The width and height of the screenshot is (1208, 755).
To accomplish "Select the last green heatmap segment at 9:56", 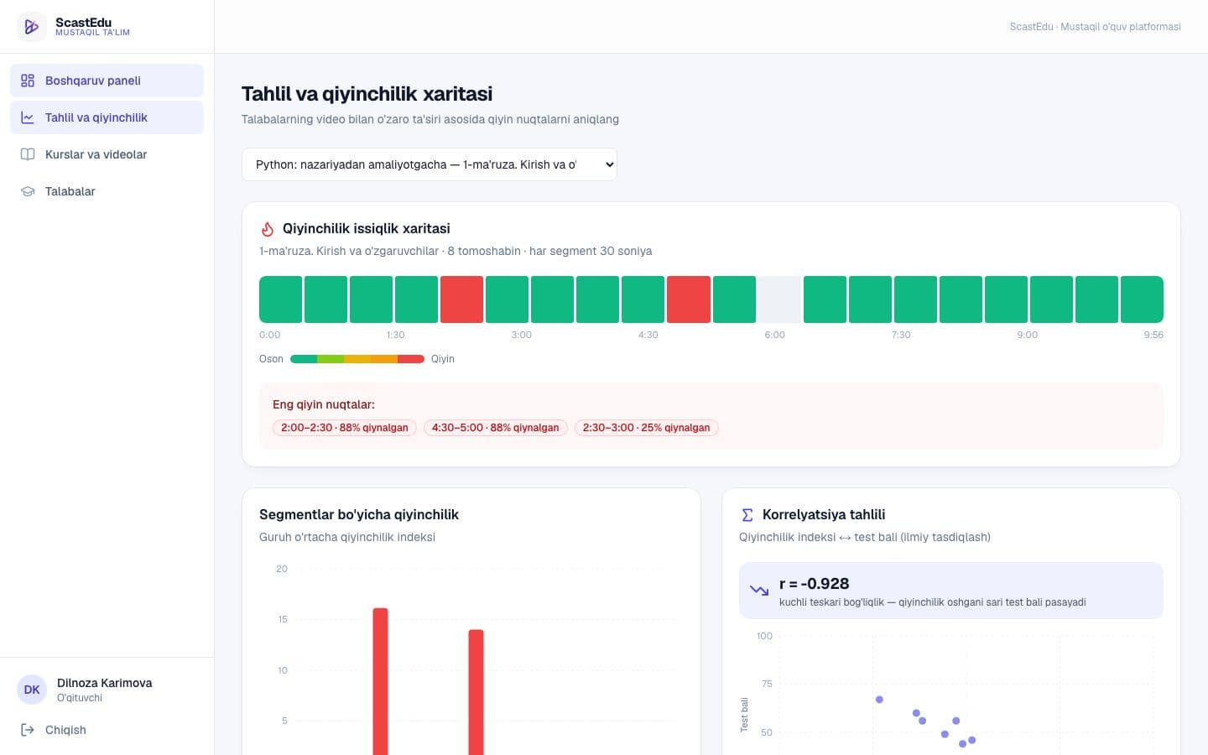I will [1142, 299].
